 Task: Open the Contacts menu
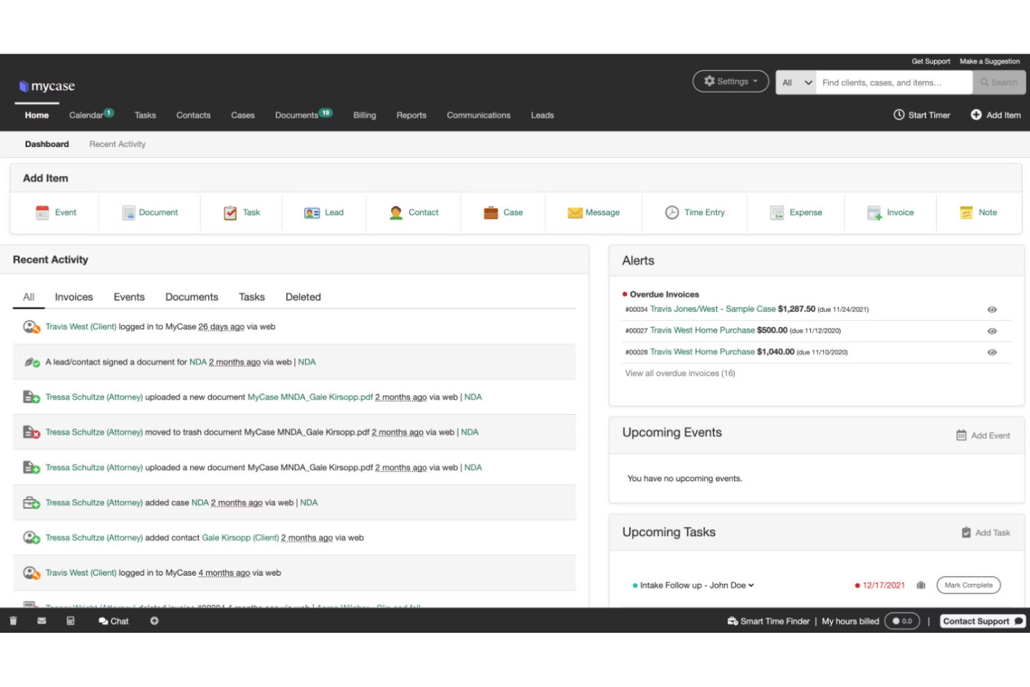(x=193, y=116)
